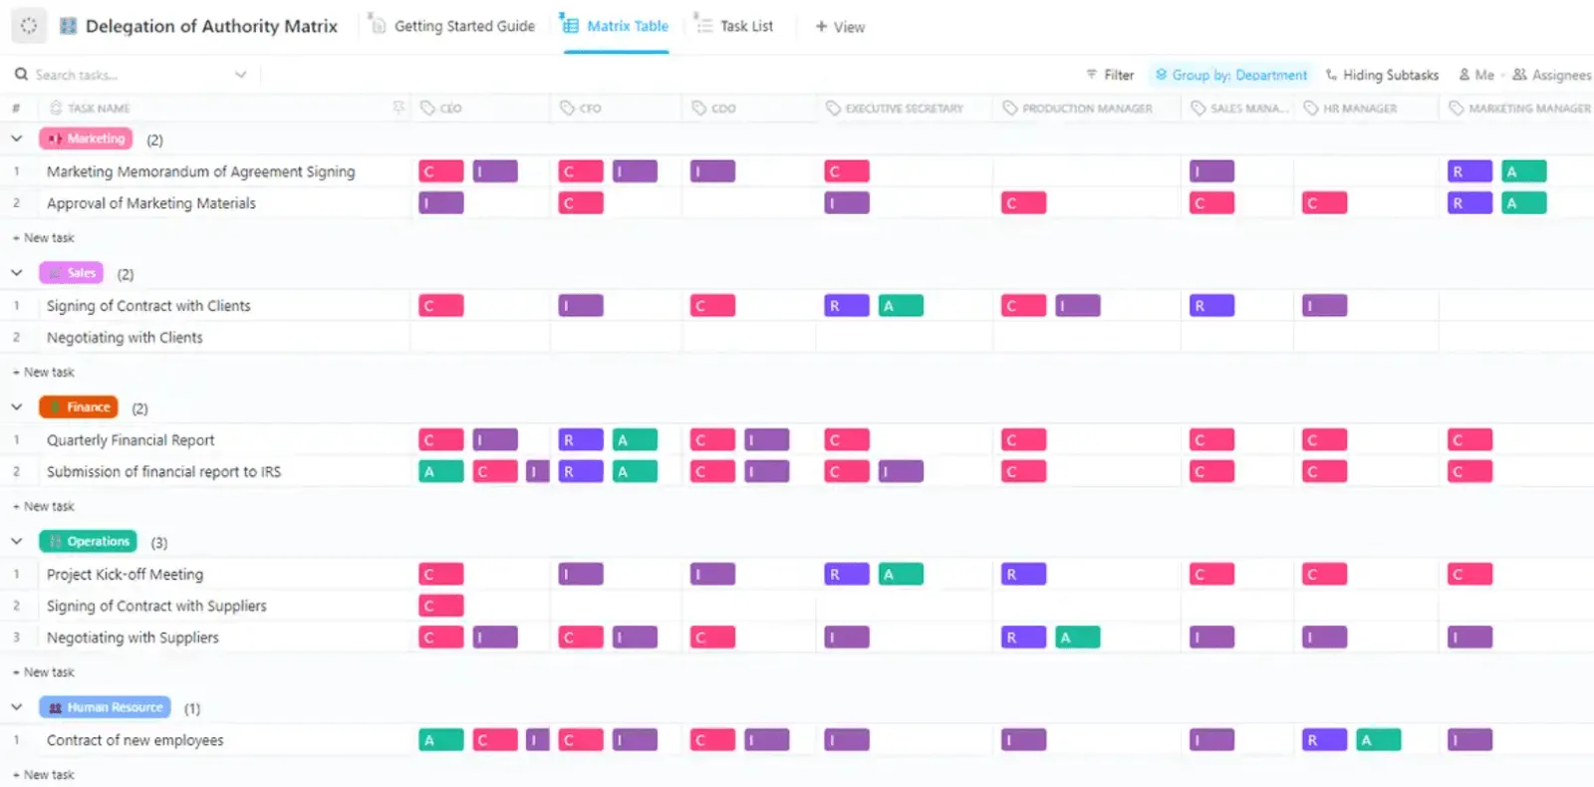
Task: Click the tag icon in Marketing Manager header
Action: (x=1457, y=108)
